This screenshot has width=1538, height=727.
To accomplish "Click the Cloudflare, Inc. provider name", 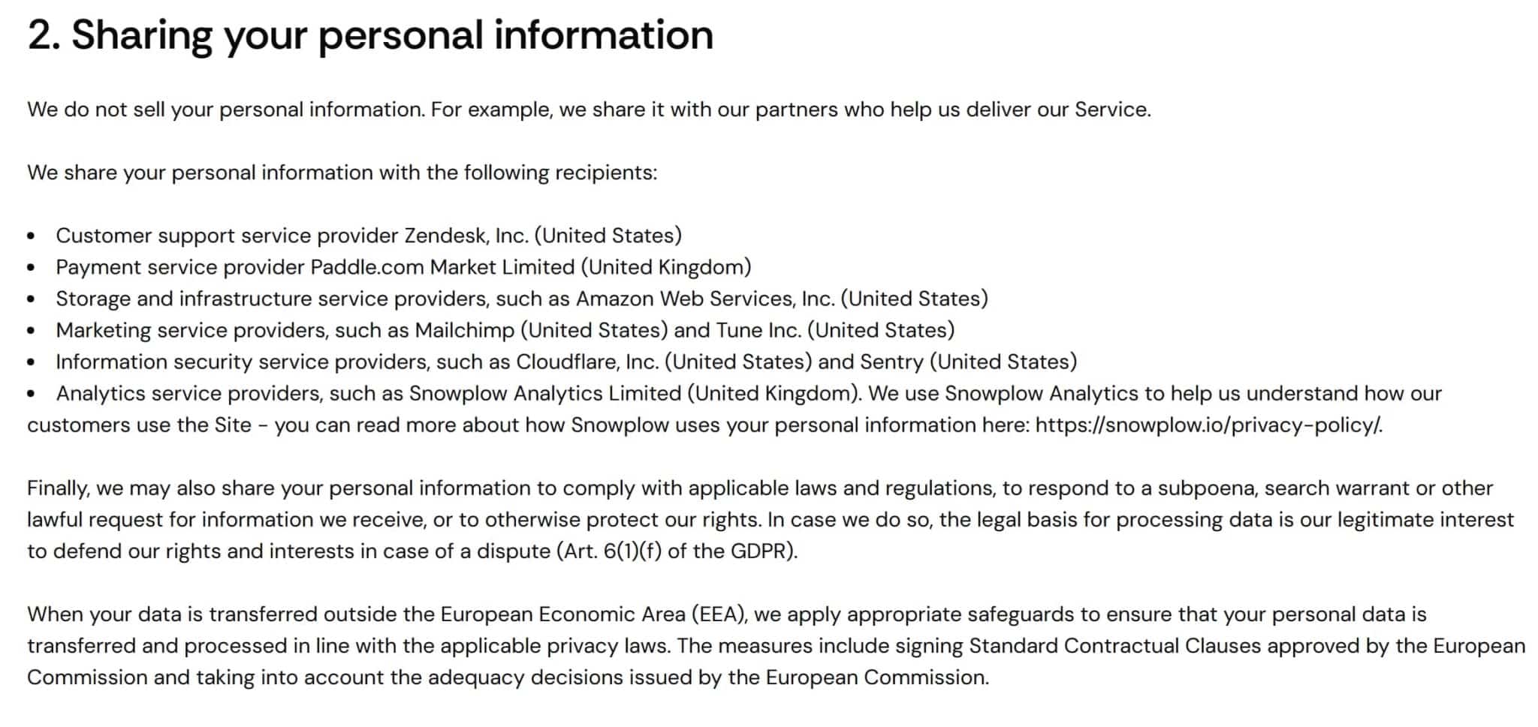I will tap(587, 362).
